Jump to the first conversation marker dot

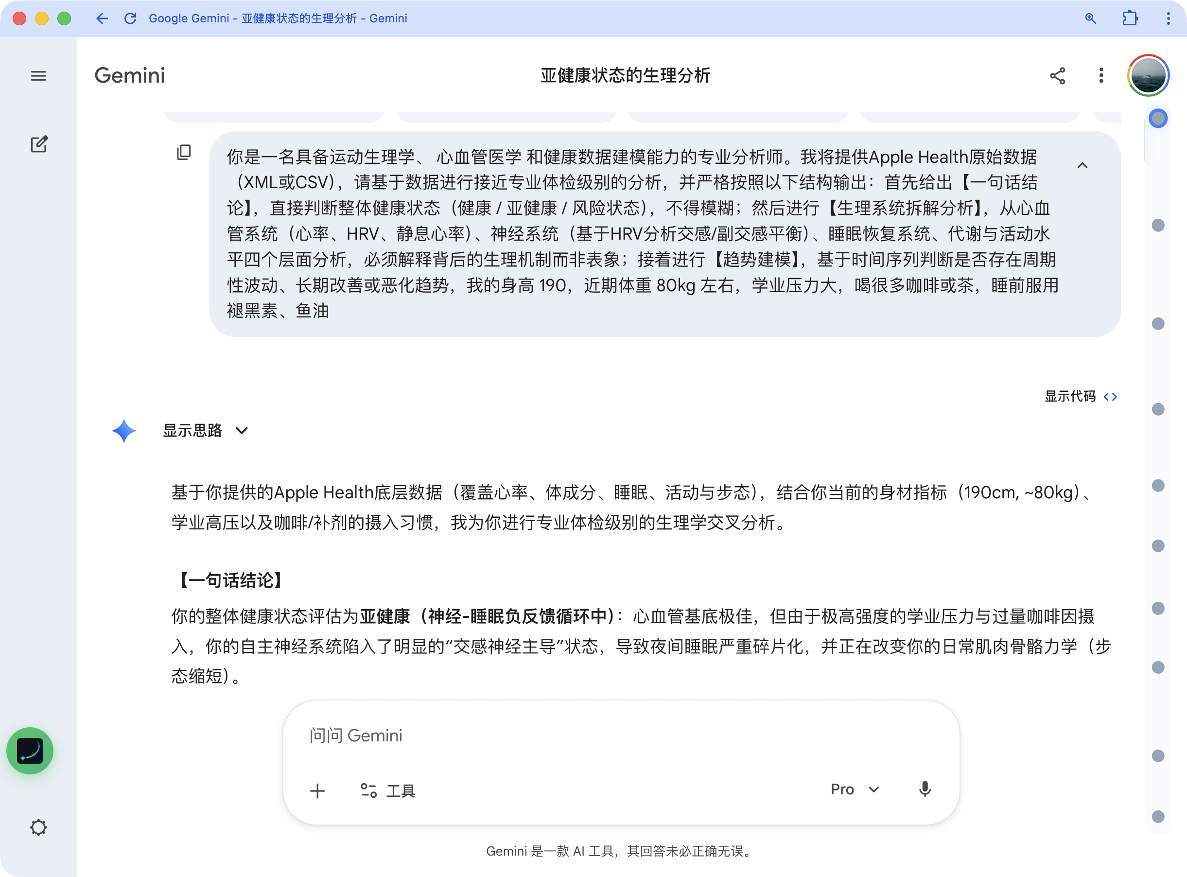[x=1158, y=119]
